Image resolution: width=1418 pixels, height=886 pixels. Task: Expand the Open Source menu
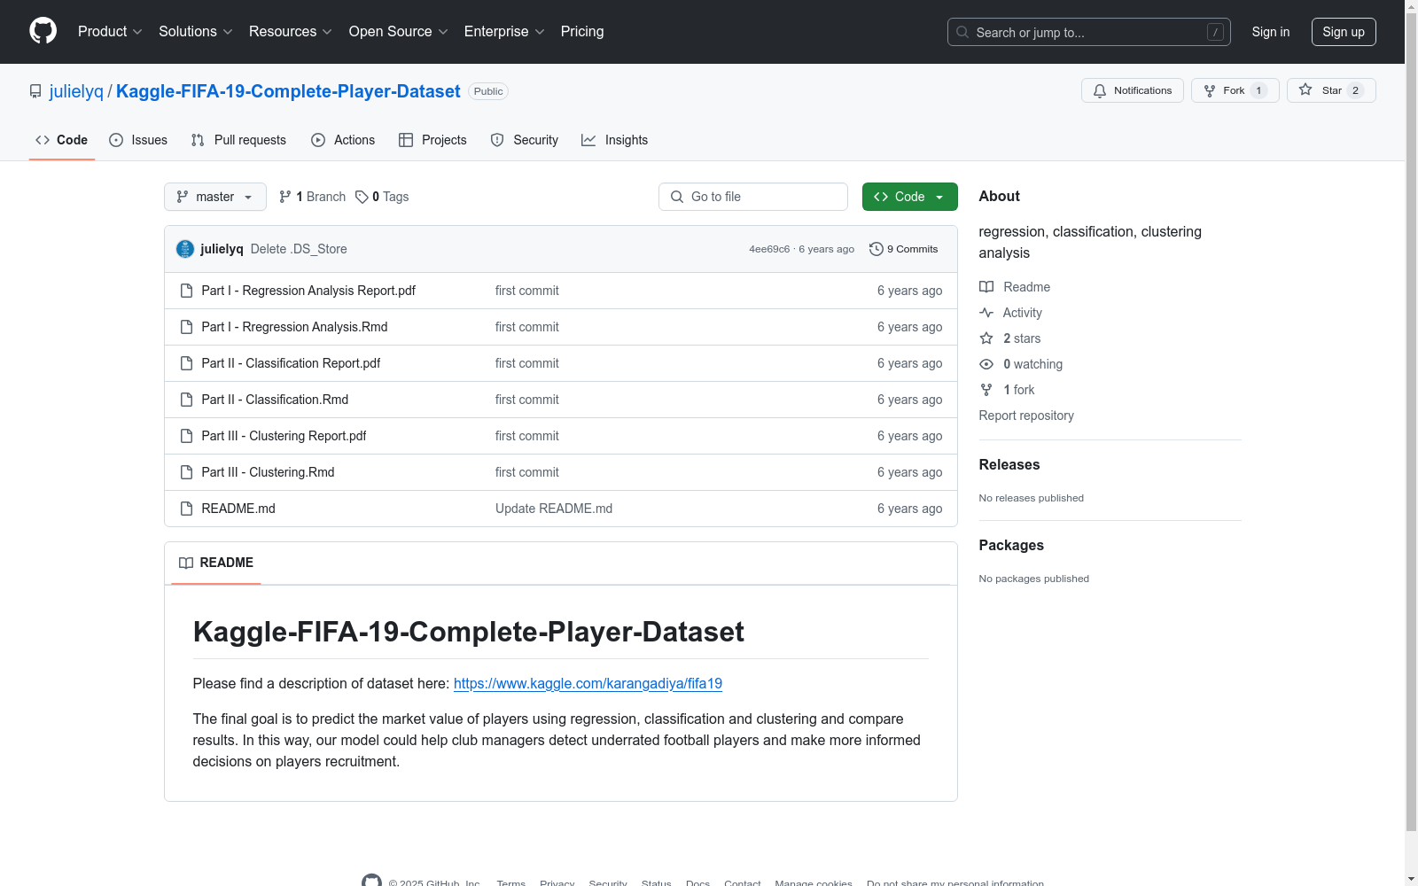pyautogui.click(x=399, y=32)
